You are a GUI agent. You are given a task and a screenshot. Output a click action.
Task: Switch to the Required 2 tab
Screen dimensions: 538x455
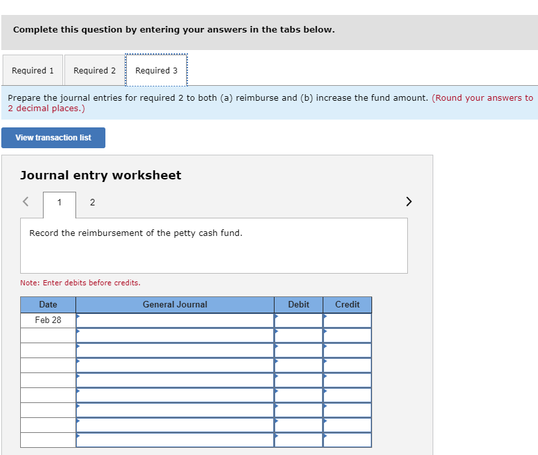pos(94,70)
